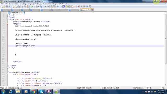Show hidden system tray icons arrow
The width and height of the screenshot is (167, 94).
pos(143,92)
